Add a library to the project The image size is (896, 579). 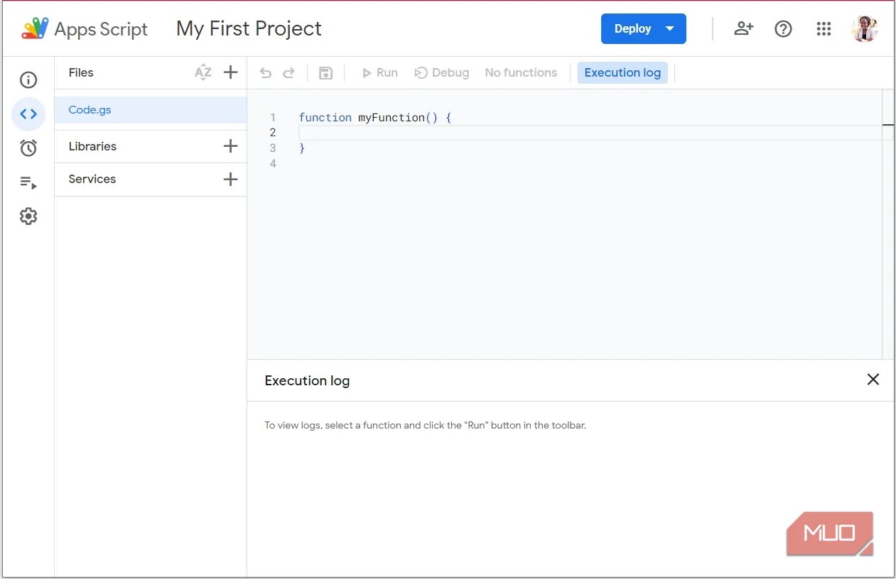click(x=230, y=146)
